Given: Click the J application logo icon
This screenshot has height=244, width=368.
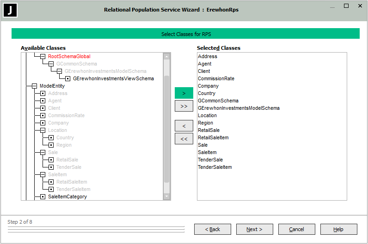Looking at the screenshot, I should (x=10, y=10).
